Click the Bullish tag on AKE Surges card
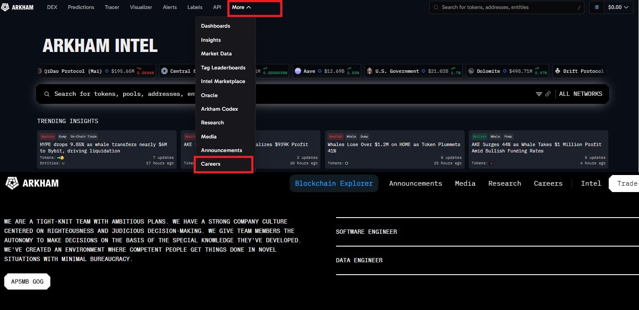 pyautogui.click(x=479, y=137)
